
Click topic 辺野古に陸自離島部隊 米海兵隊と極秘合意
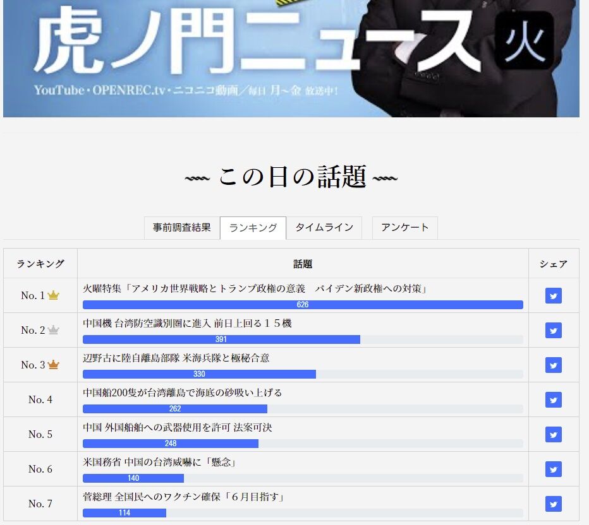point(176,358)
